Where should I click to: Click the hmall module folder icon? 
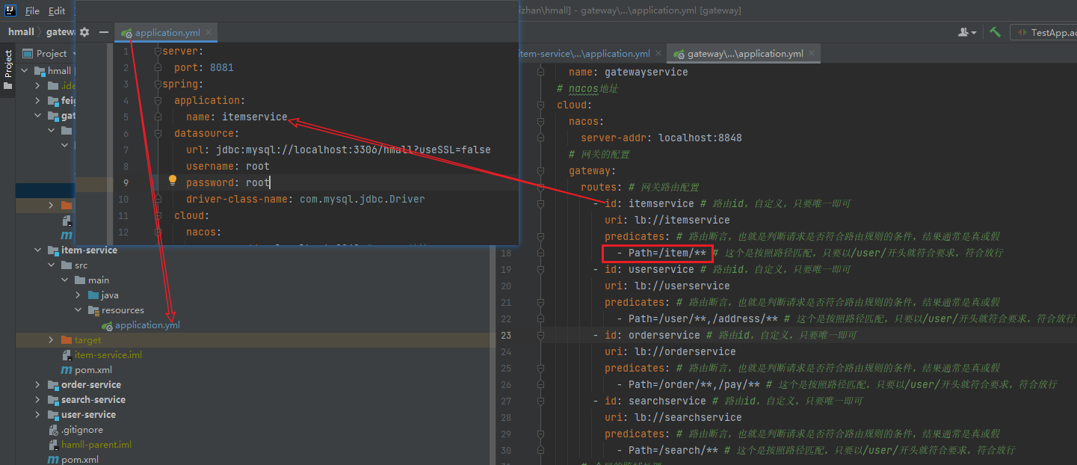coord(40,71)
